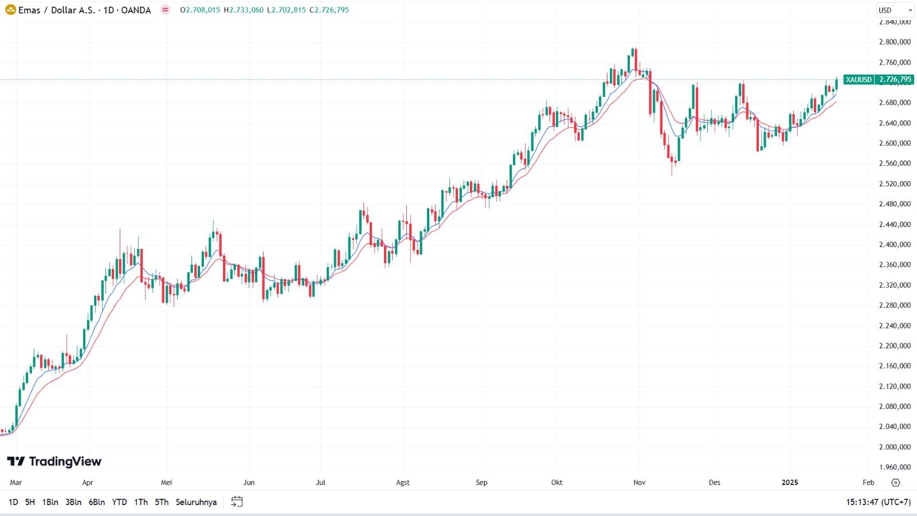Click the Emas / Dollar A.S. symbol title
The image size is (917, 516).
[x=57, y=10]
